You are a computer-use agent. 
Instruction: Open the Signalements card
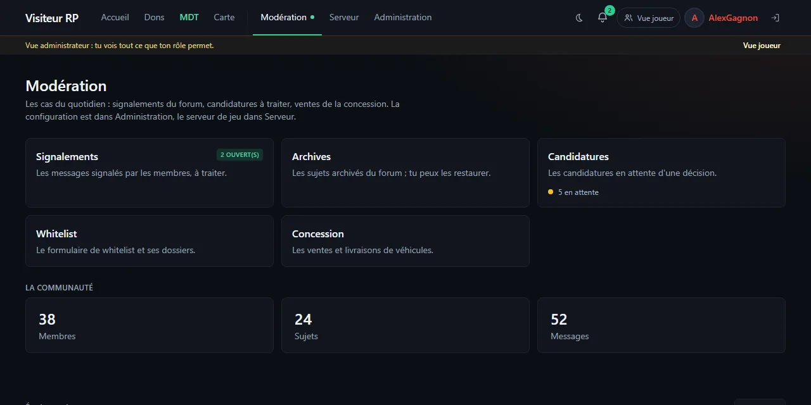150,173
